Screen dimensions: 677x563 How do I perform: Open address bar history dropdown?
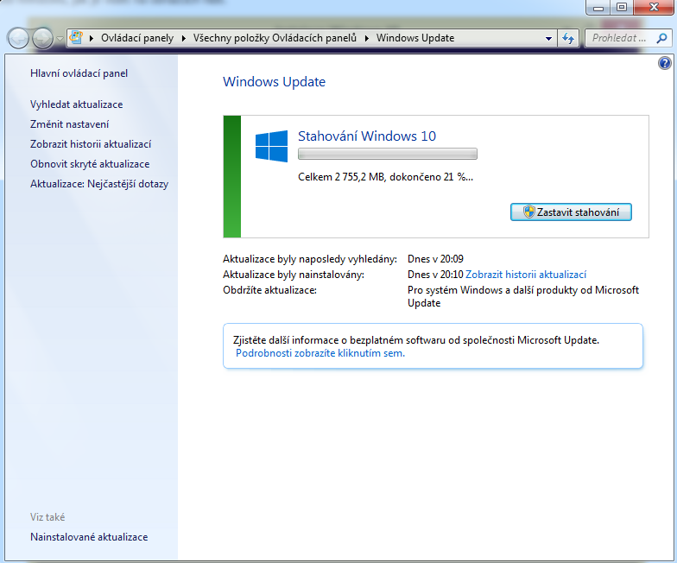548,38
